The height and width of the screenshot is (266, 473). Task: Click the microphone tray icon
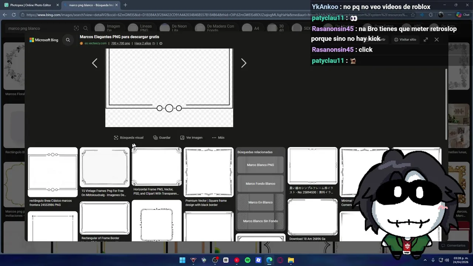pyautogui.click(x=433, y=260)
